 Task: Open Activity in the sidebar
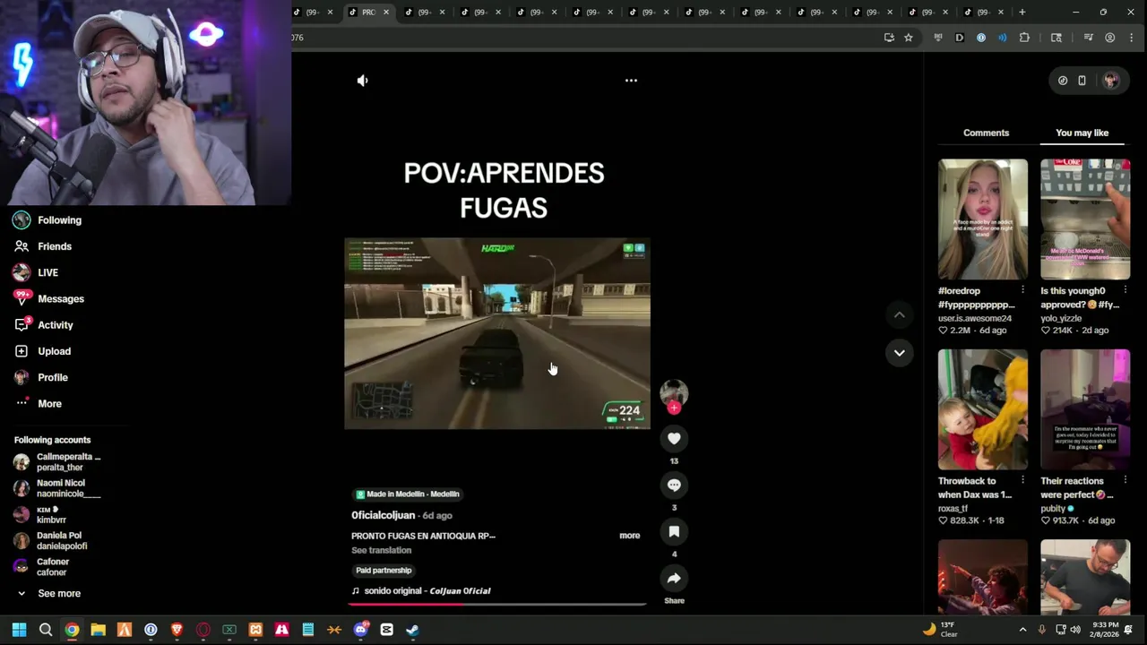coord(55,325)
